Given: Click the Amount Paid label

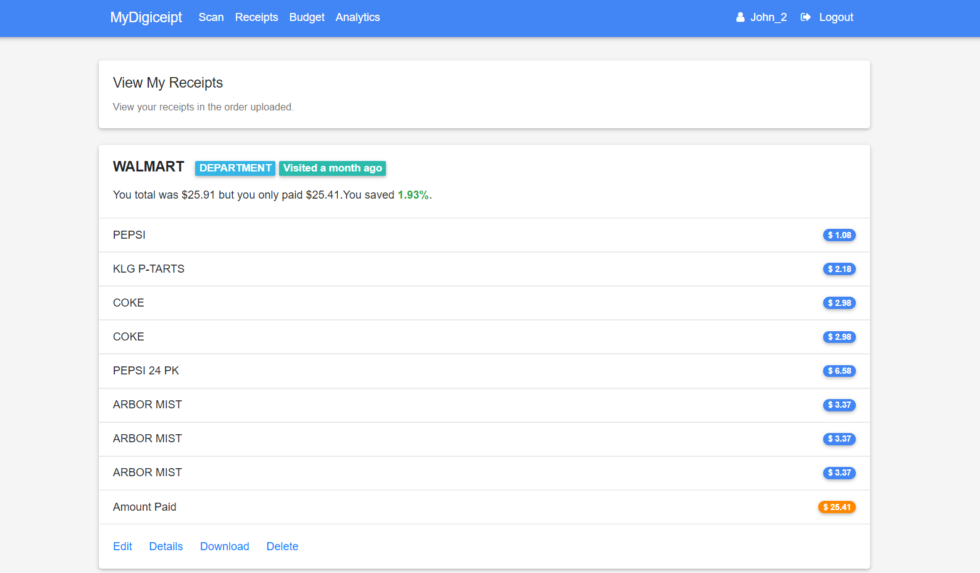Looking at the screenshot, I should click(144, 507).
